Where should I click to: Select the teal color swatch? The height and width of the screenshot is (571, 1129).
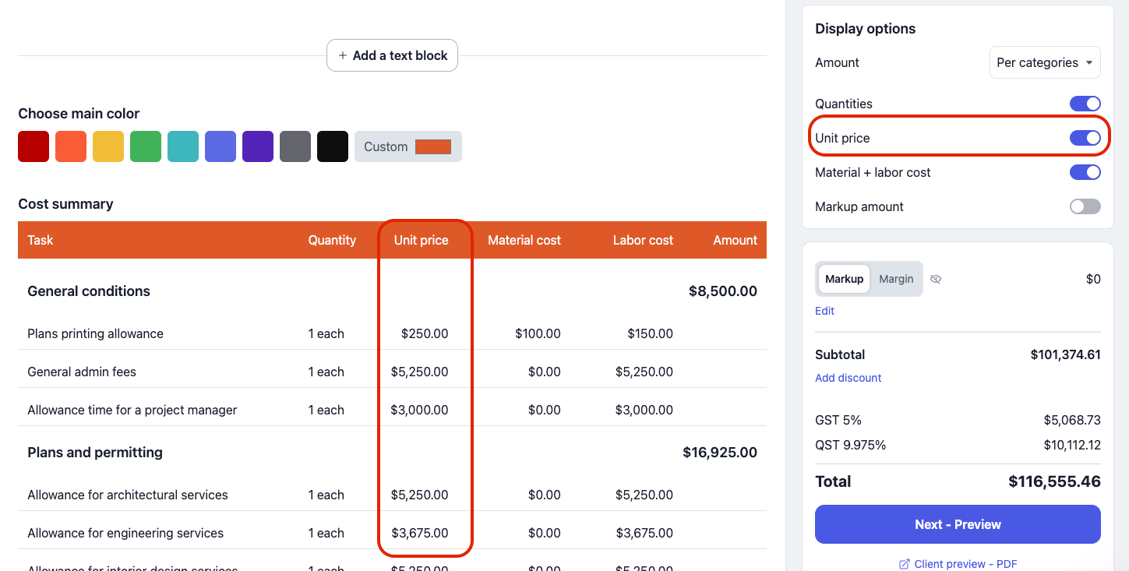click(x=183, y=146)
